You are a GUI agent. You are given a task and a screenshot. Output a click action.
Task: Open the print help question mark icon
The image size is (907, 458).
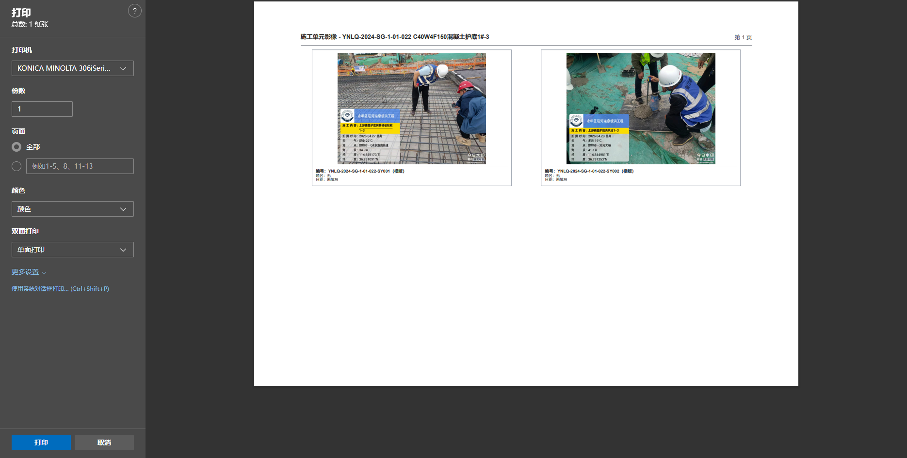coord(135,11)
